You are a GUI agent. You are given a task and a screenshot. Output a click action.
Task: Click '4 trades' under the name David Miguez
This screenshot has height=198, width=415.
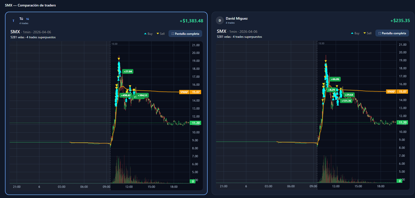tap(230, 23)
